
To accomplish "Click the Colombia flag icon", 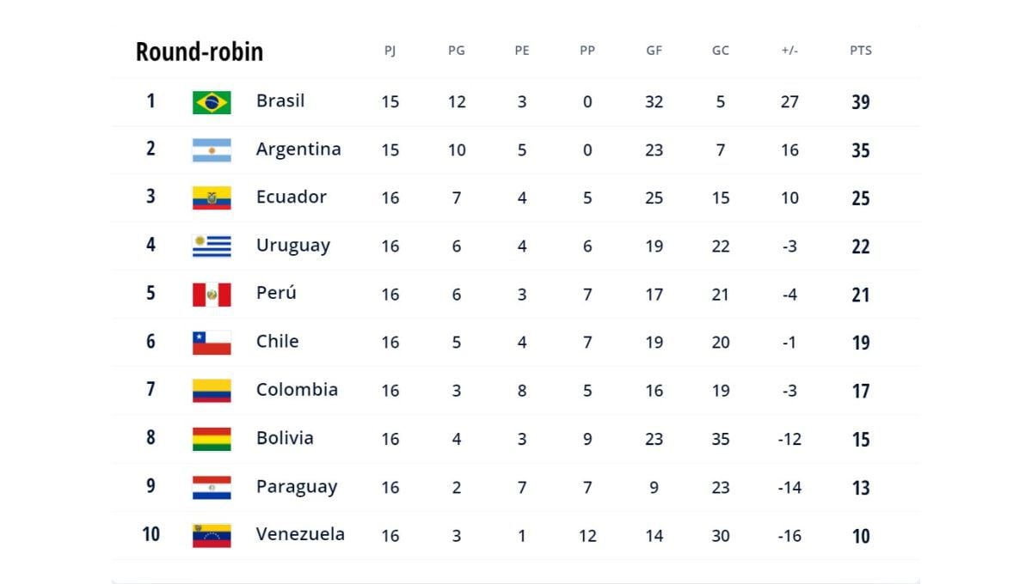I will pos(212,391).
